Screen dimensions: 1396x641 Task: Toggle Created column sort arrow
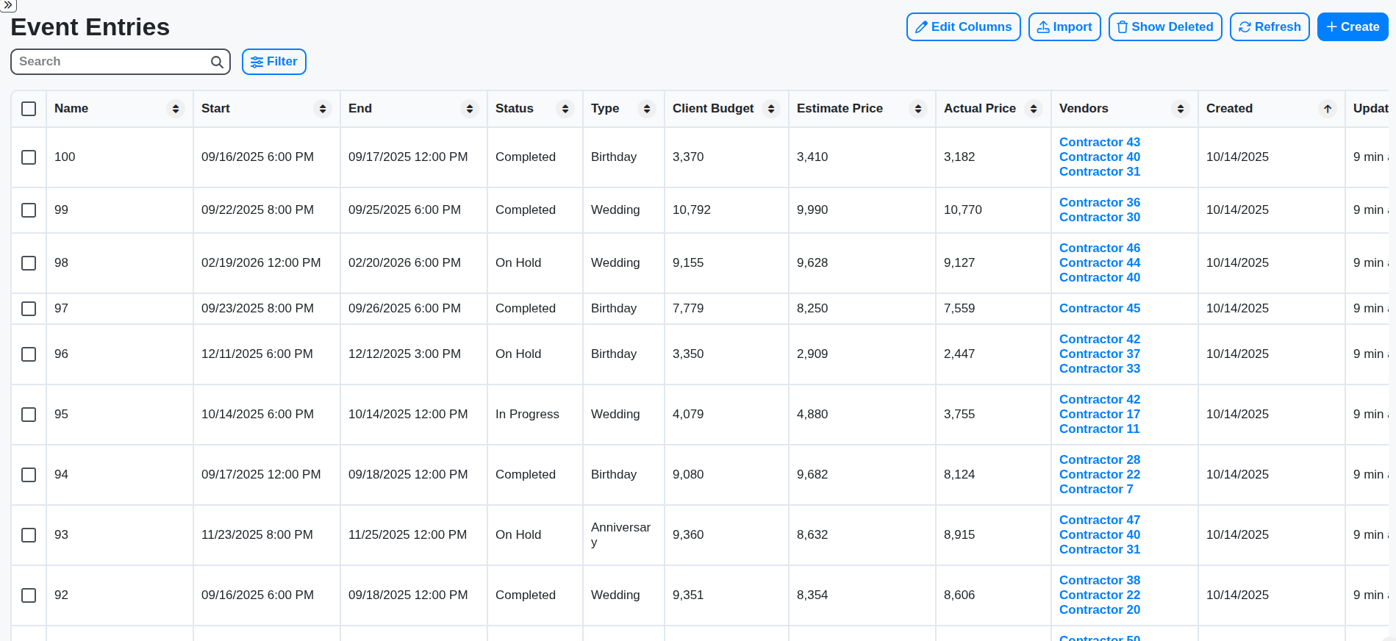1328,109
